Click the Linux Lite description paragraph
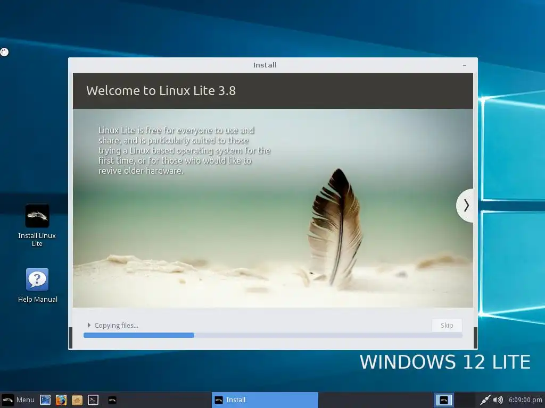 [184, 150]
